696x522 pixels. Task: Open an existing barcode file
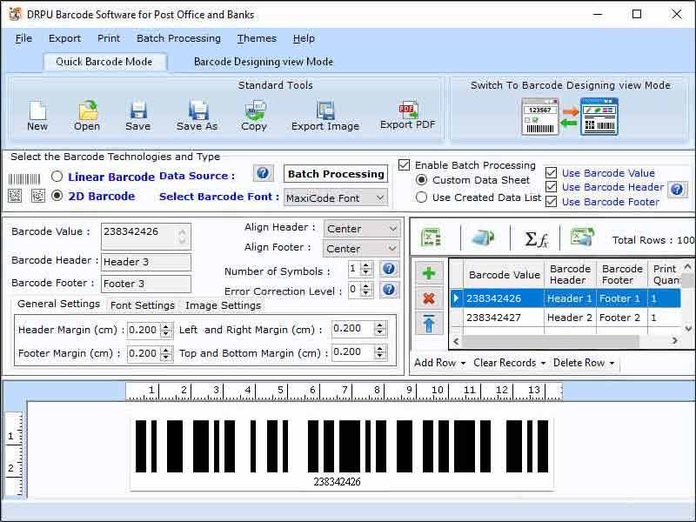pos(86,111)
